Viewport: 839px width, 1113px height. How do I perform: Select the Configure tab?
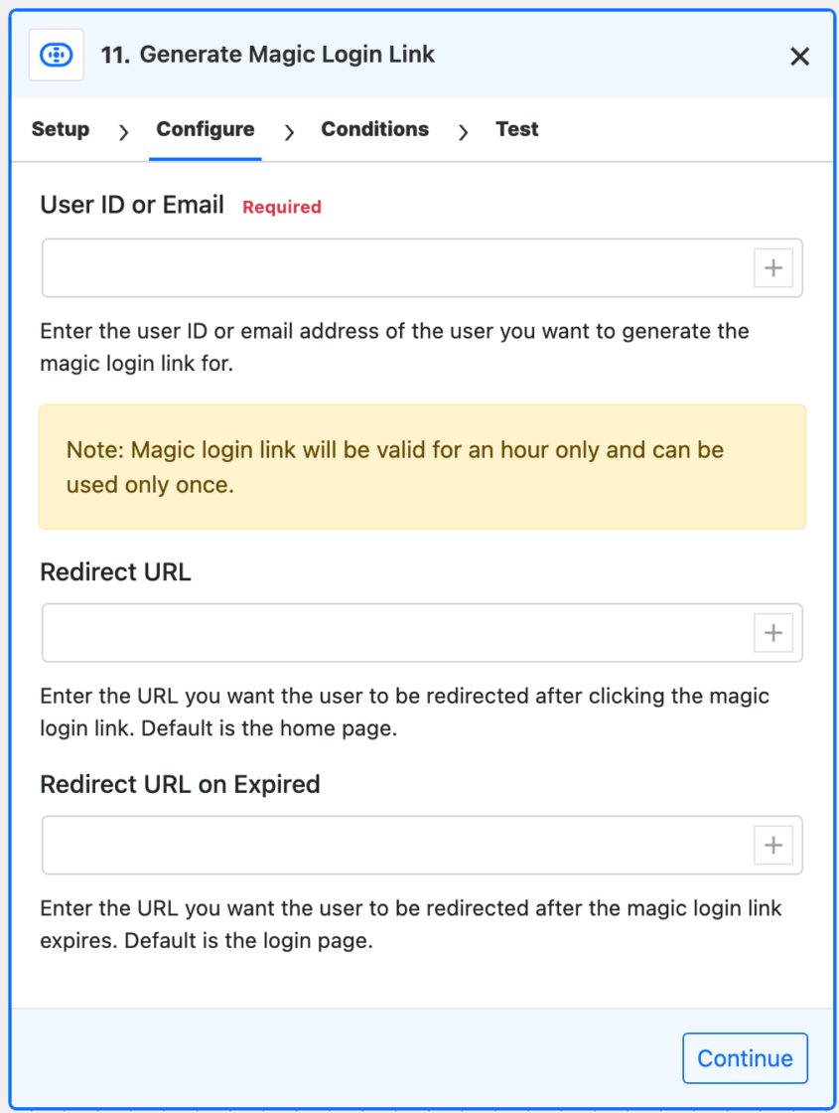tap(205, 129)
